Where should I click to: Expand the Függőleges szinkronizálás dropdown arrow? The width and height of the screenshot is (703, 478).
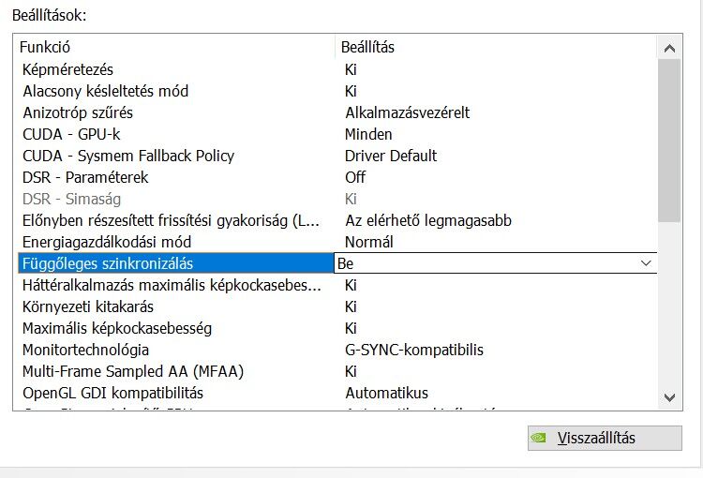[645, 263]
